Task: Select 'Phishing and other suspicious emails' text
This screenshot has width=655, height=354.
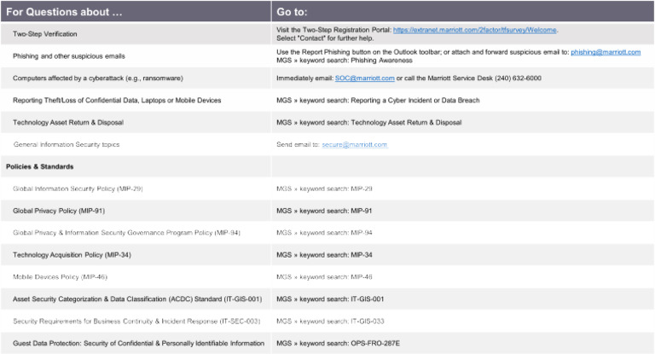Action: (x=69, y=56)
